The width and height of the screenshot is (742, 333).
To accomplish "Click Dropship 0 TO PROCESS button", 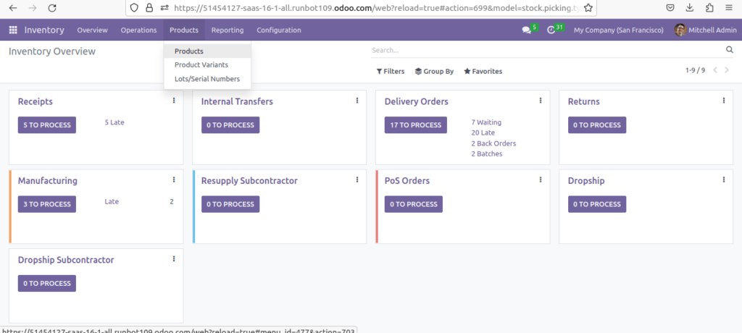I will pyautogui.click(x=597, y=204).
